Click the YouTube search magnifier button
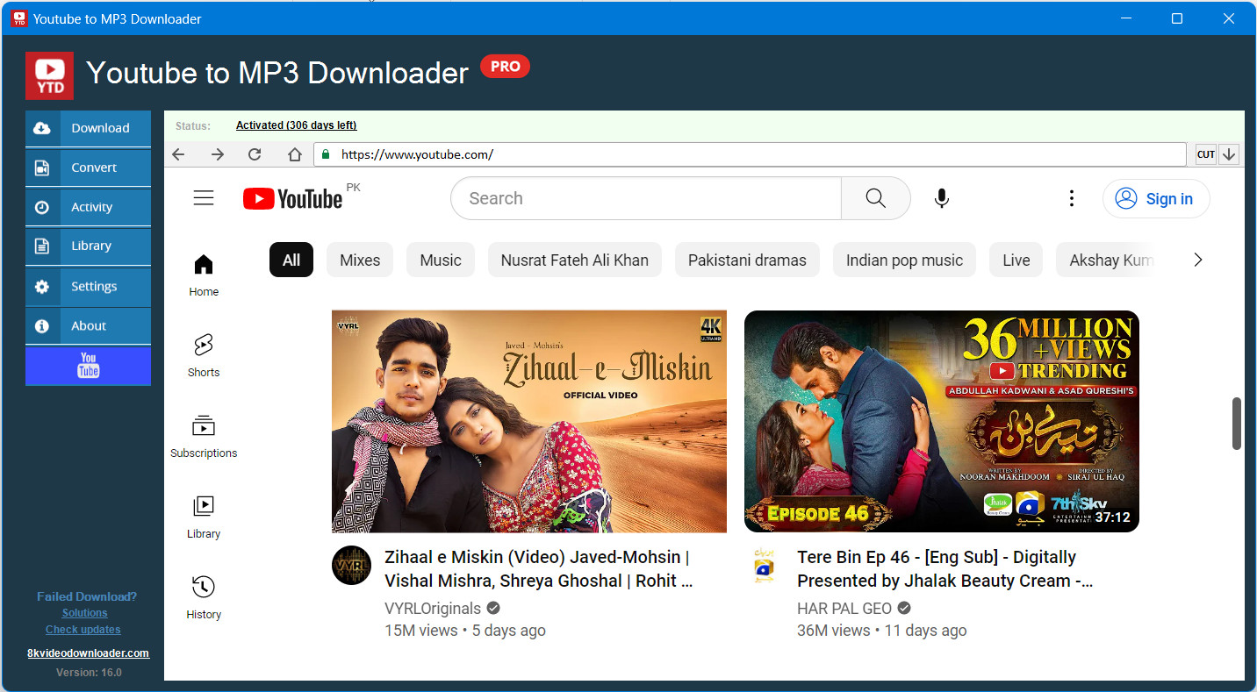1257x692 pixels. (x=875, y=198)
